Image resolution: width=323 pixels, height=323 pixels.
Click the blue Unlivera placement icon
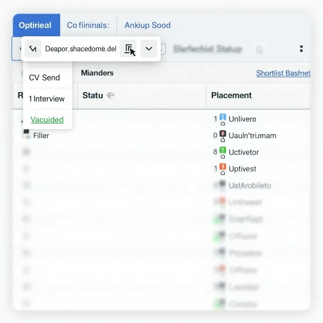222,118
